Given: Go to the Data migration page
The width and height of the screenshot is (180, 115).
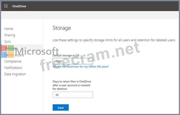Looking at the screenshot, I should coord(15,74).
